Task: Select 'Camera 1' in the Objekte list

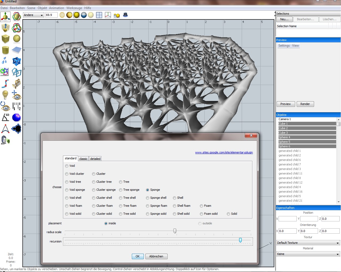Action: tap(285, 119)
